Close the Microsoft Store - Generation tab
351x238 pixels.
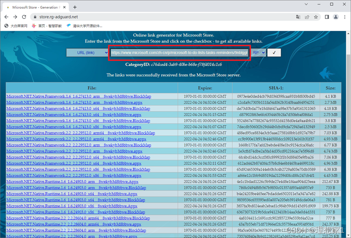pyautogui.click(x=64, y=7)
